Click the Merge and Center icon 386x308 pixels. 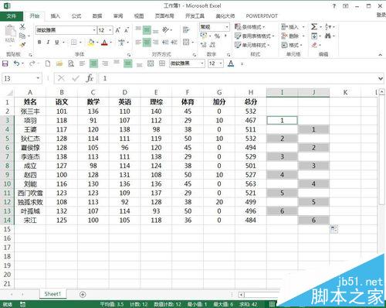[186, 42]
